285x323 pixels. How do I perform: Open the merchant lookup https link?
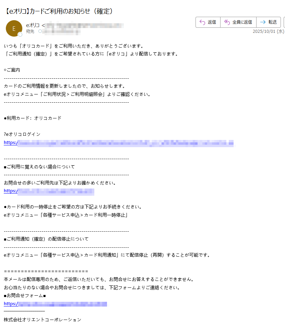48,192
